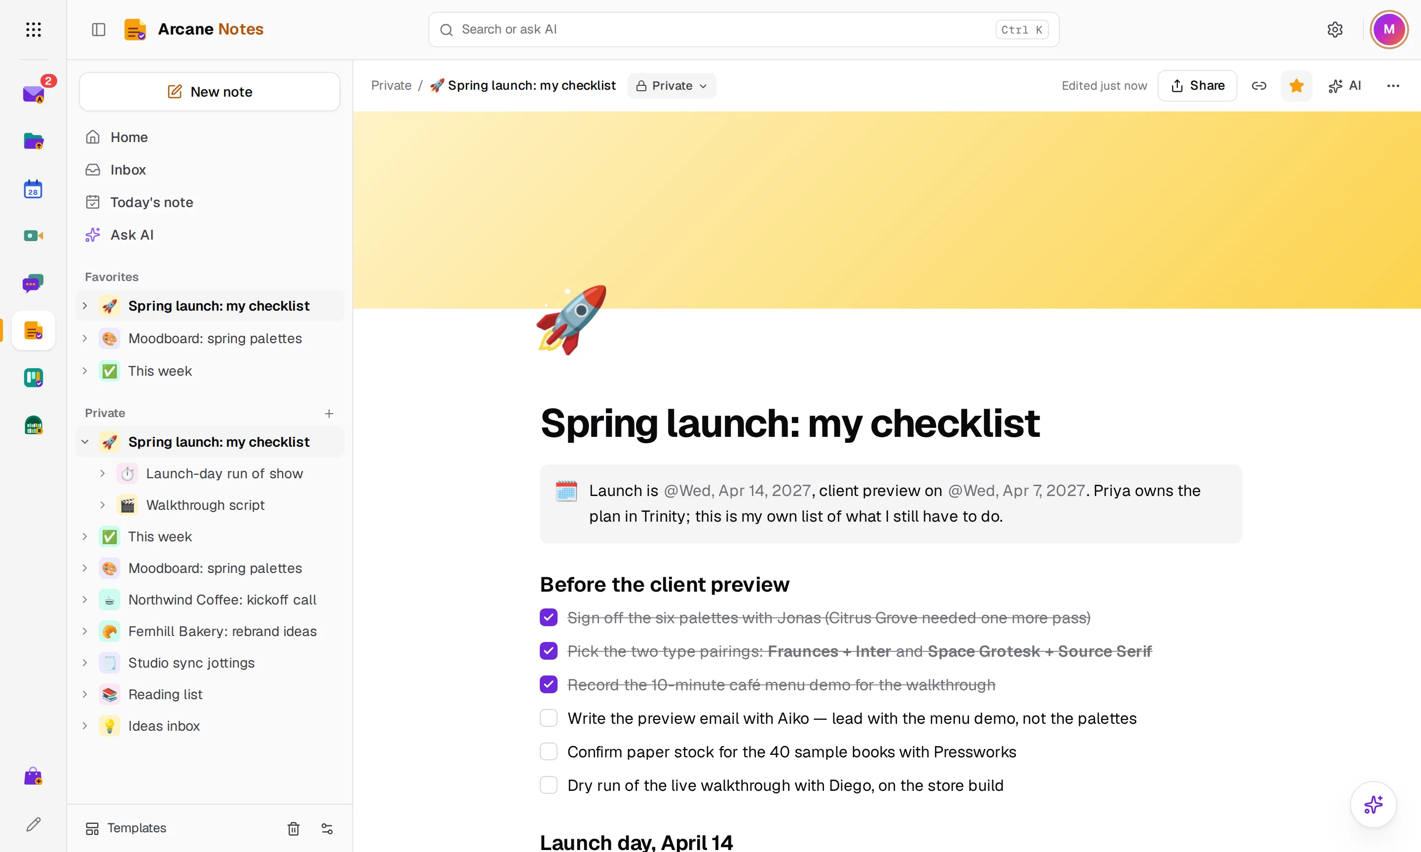This screenshot has height=852, width=1421.
Task: Open the calendar app icon
Action: [x=34, y=188]
